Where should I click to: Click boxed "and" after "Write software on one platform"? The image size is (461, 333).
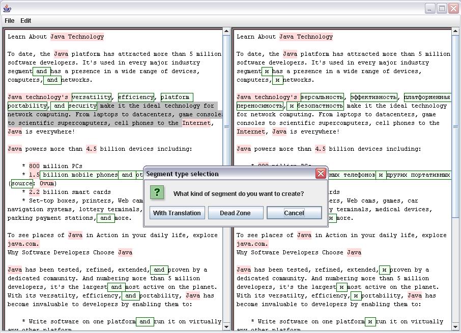[x=145, y=321]
